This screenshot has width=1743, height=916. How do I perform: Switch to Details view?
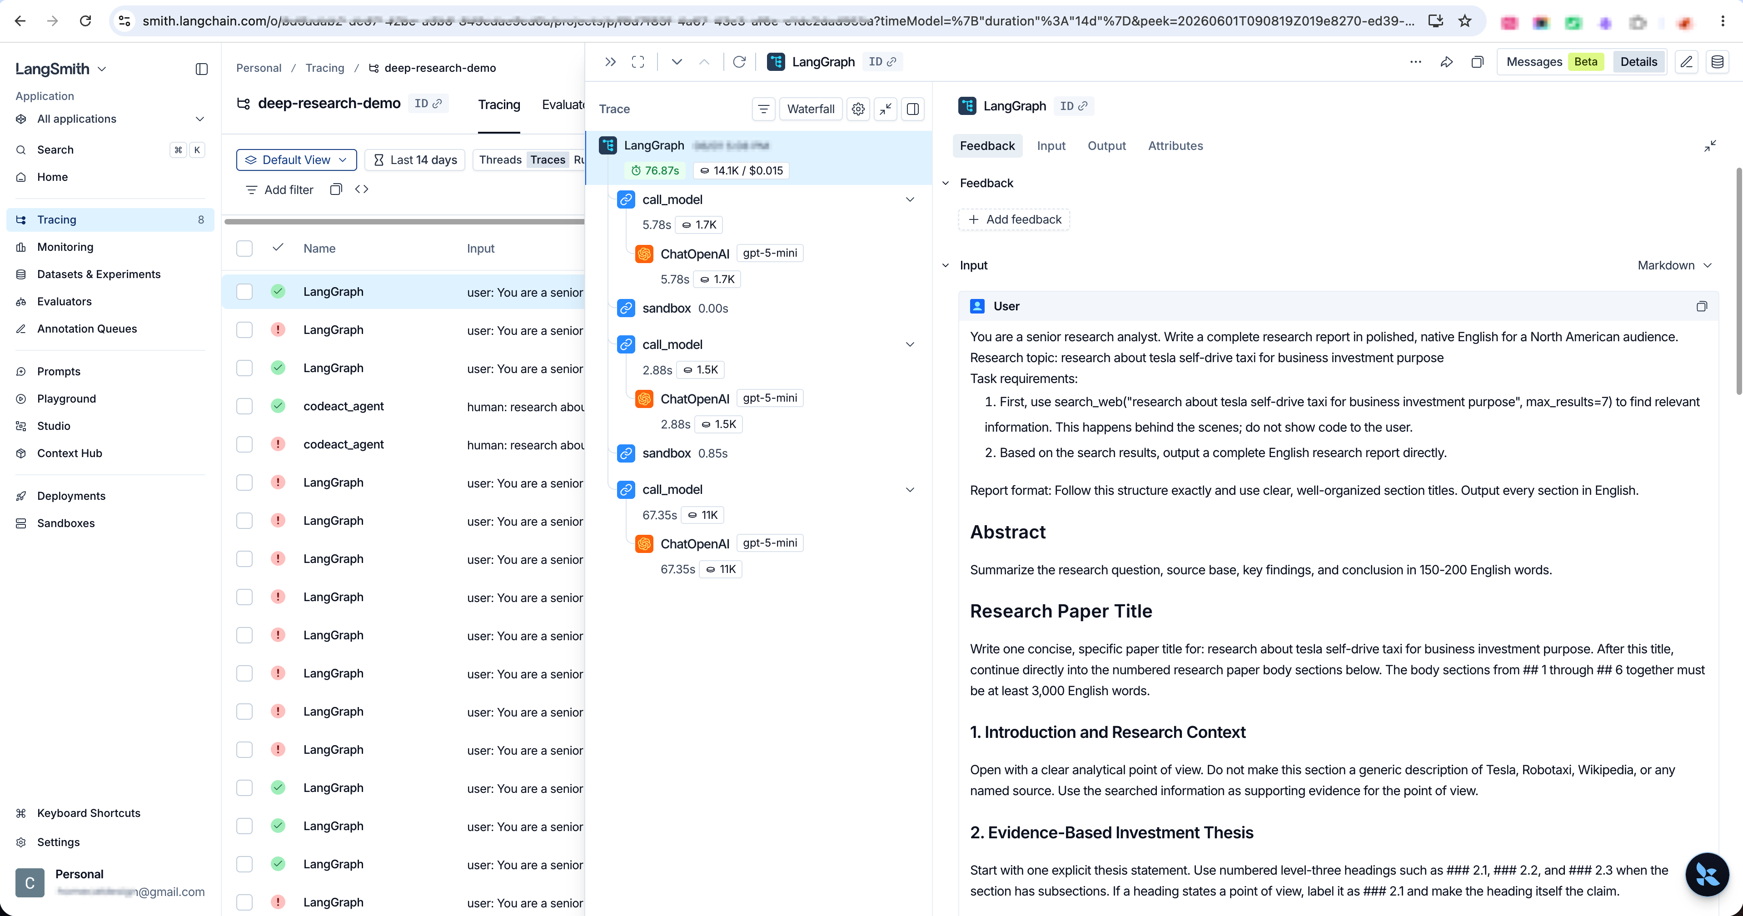pyautogui.click(x=1638, y=61)
